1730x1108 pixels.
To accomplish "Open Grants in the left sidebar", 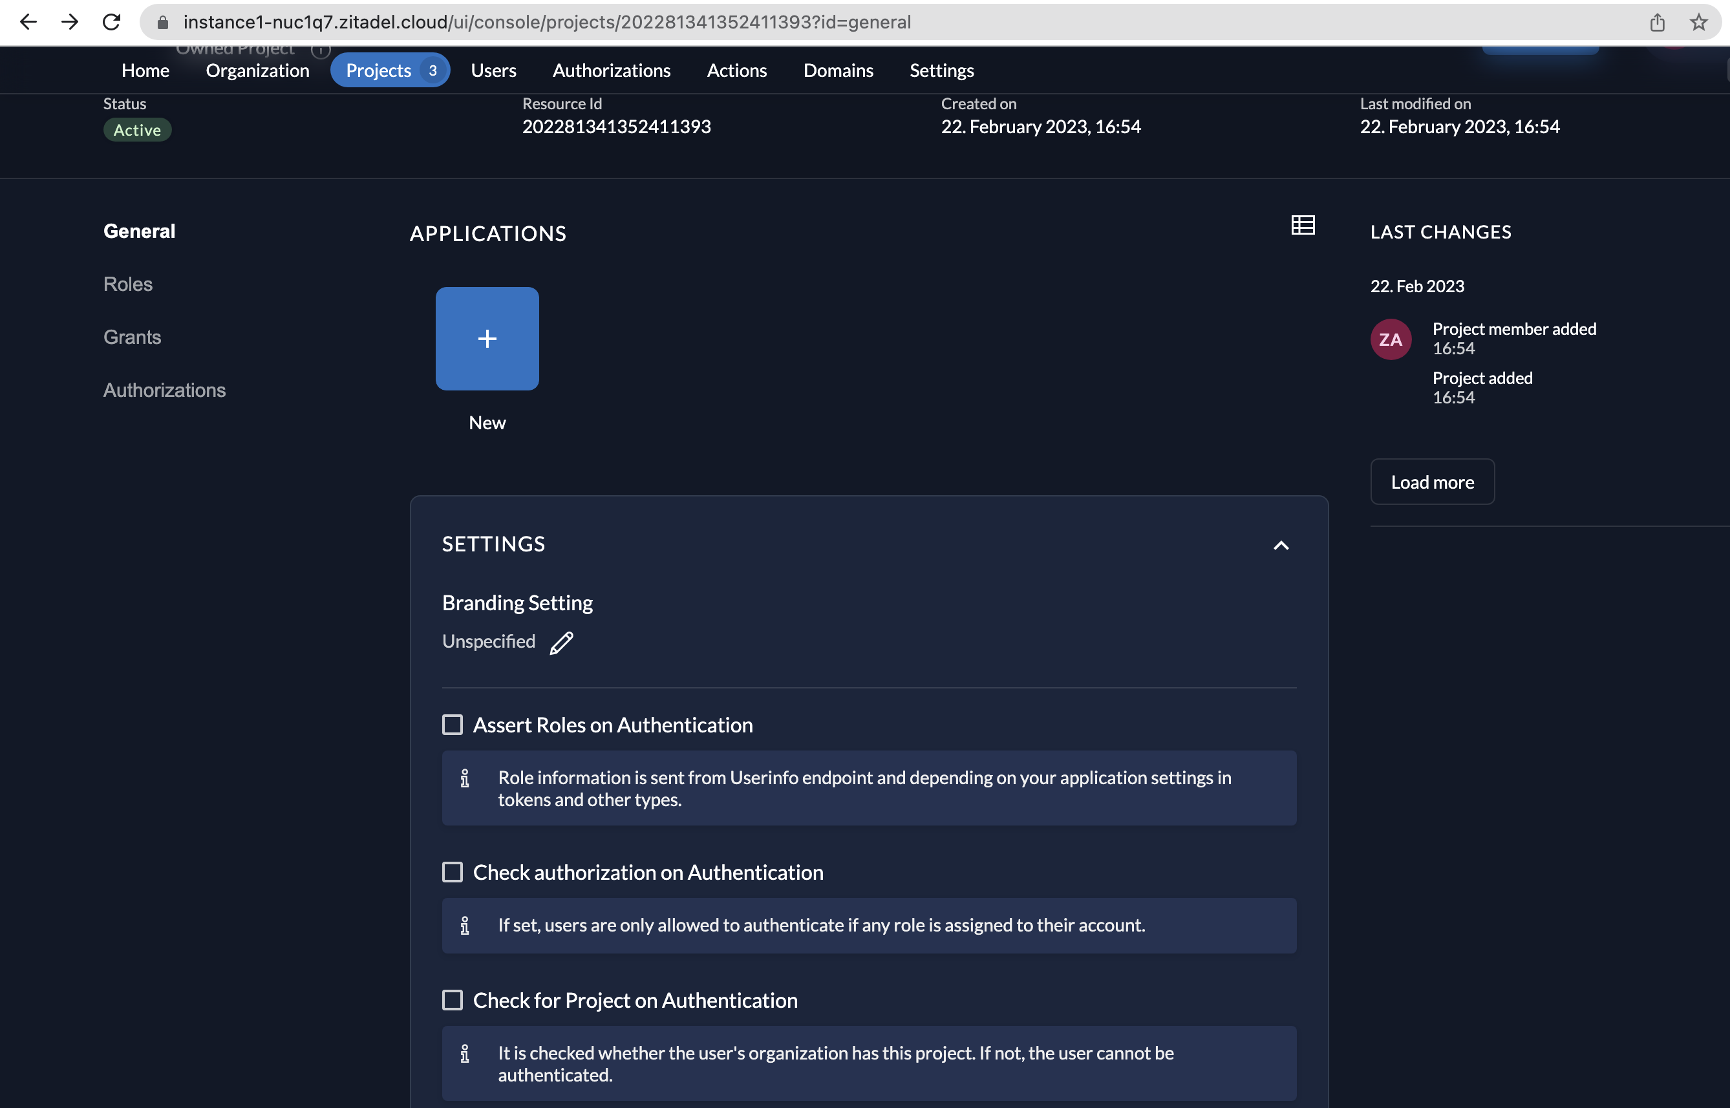I will click(x=132, y=337).
